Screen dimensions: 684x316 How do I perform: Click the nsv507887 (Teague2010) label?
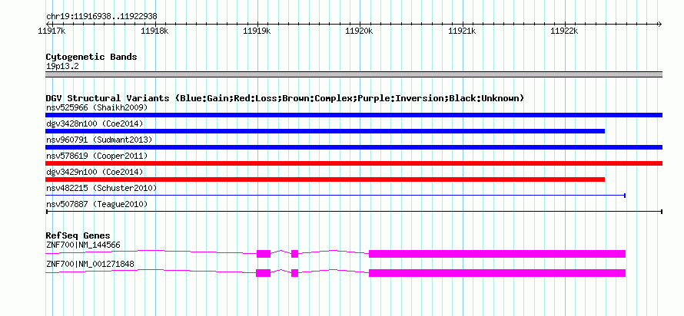point(97,204)
